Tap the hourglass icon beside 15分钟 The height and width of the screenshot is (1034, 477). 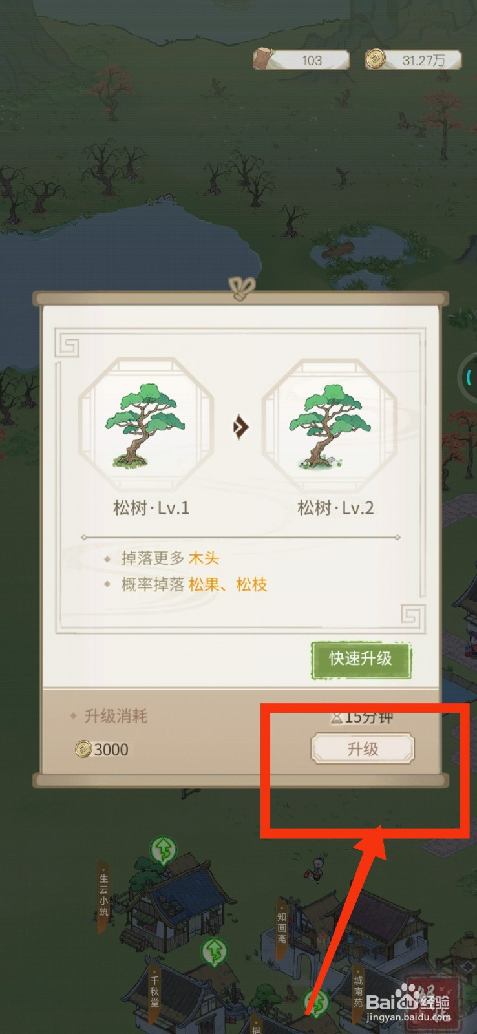coord(337,717)
